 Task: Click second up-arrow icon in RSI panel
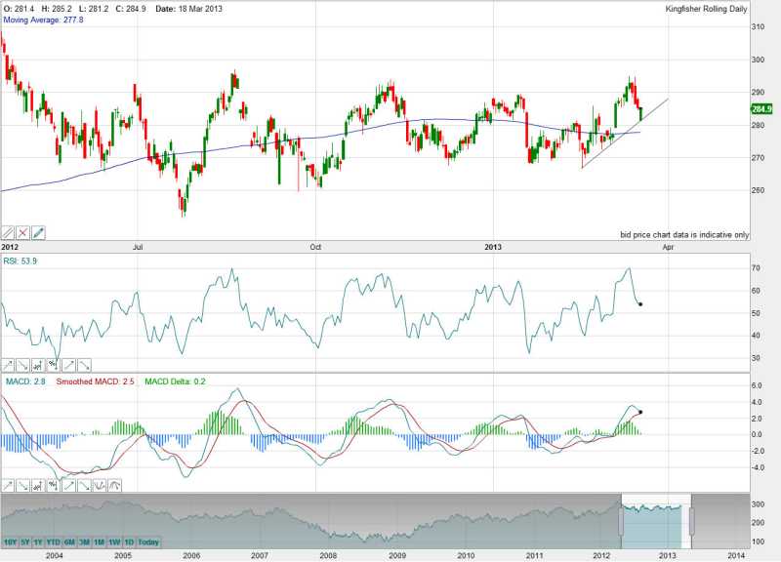68,365
